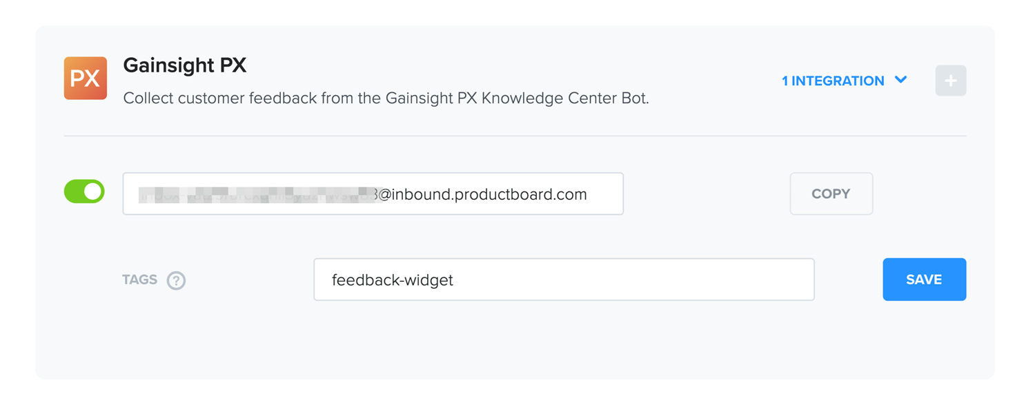Click the gray plus icon to add integration
The width and height of the screenshot is (1035, 407).
(x=951, y=81)
